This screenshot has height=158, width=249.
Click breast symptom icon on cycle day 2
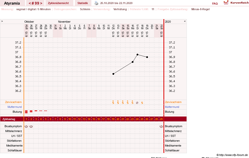(31, 126)
